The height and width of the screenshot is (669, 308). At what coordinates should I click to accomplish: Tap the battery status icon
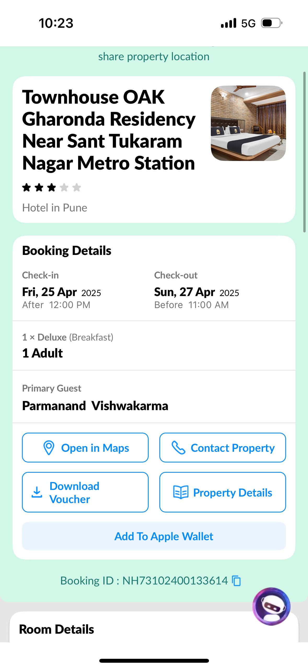point(272,23)
